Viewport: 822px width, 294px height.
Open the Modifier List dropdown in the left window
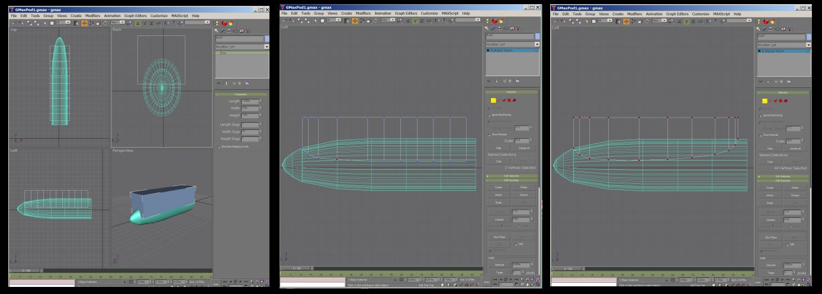tap(266, 46)
